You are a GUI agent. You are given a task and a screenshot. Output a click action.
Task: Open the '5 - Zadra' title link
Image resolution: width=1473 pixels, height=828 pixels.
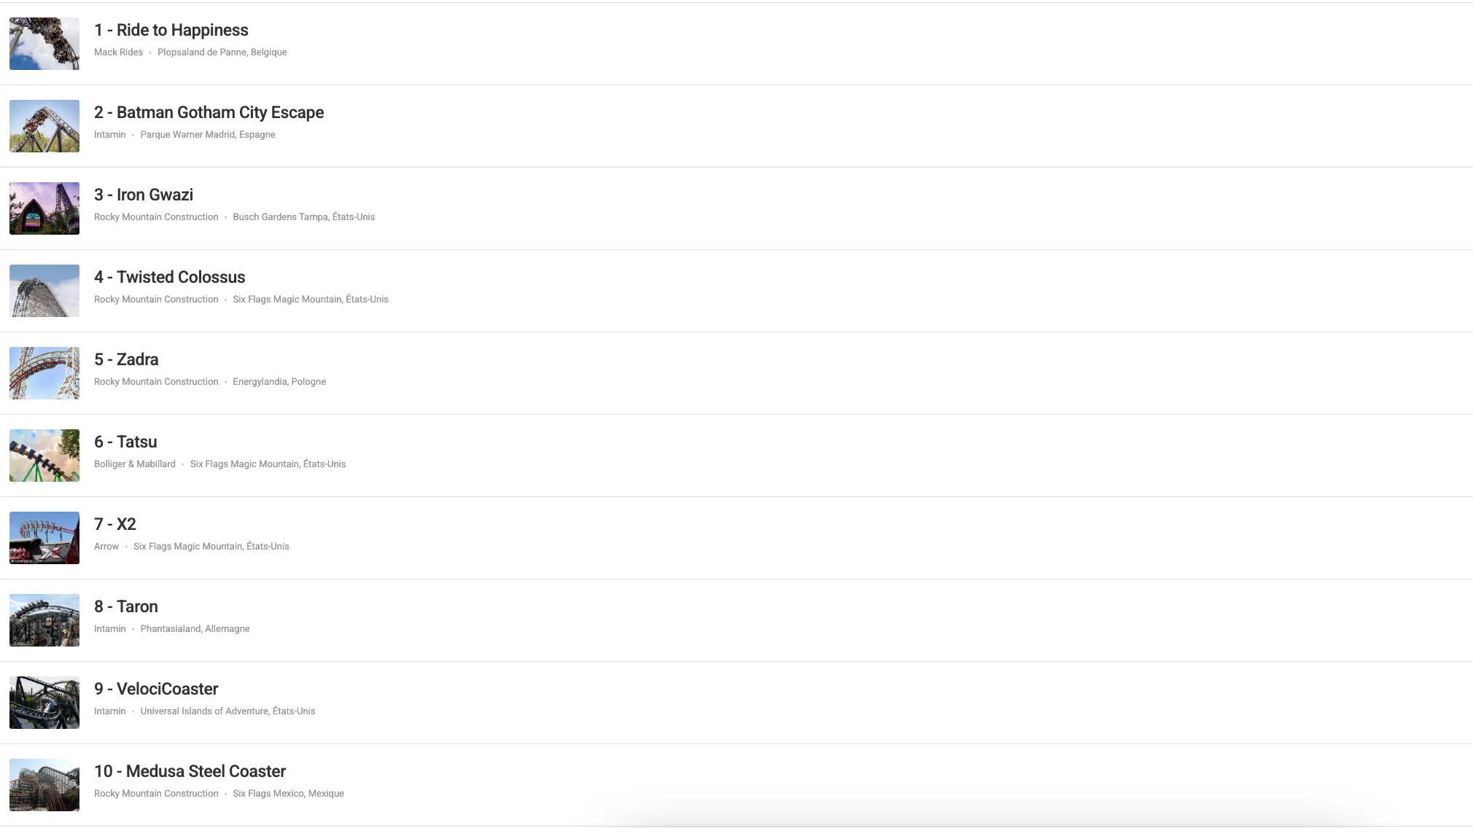pos(126,359)
